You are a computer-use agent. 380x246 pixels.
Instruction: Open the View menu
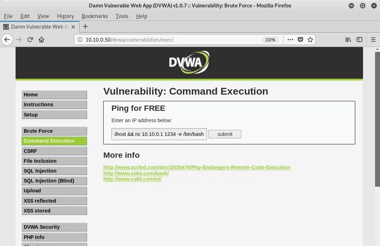coord(43,16)
